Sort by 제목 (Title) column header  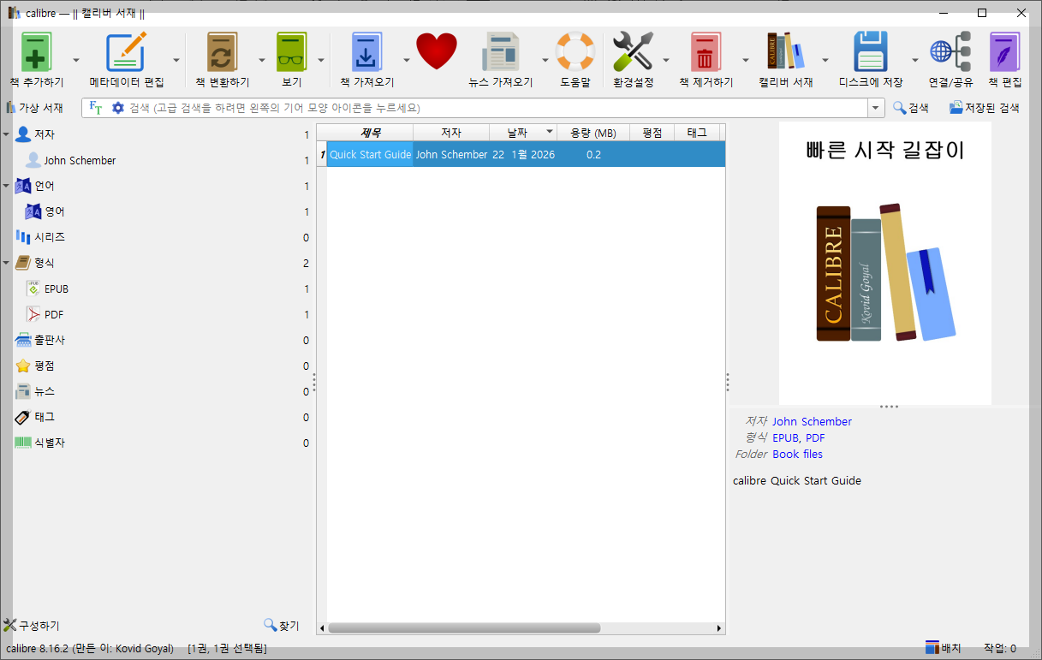[x=370, y=132]
